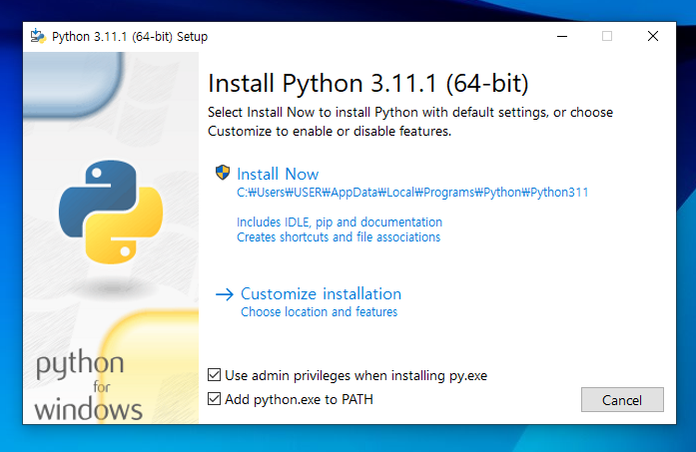Click the Cancel button
Viewport: 696px width, 452px height.
622,400
